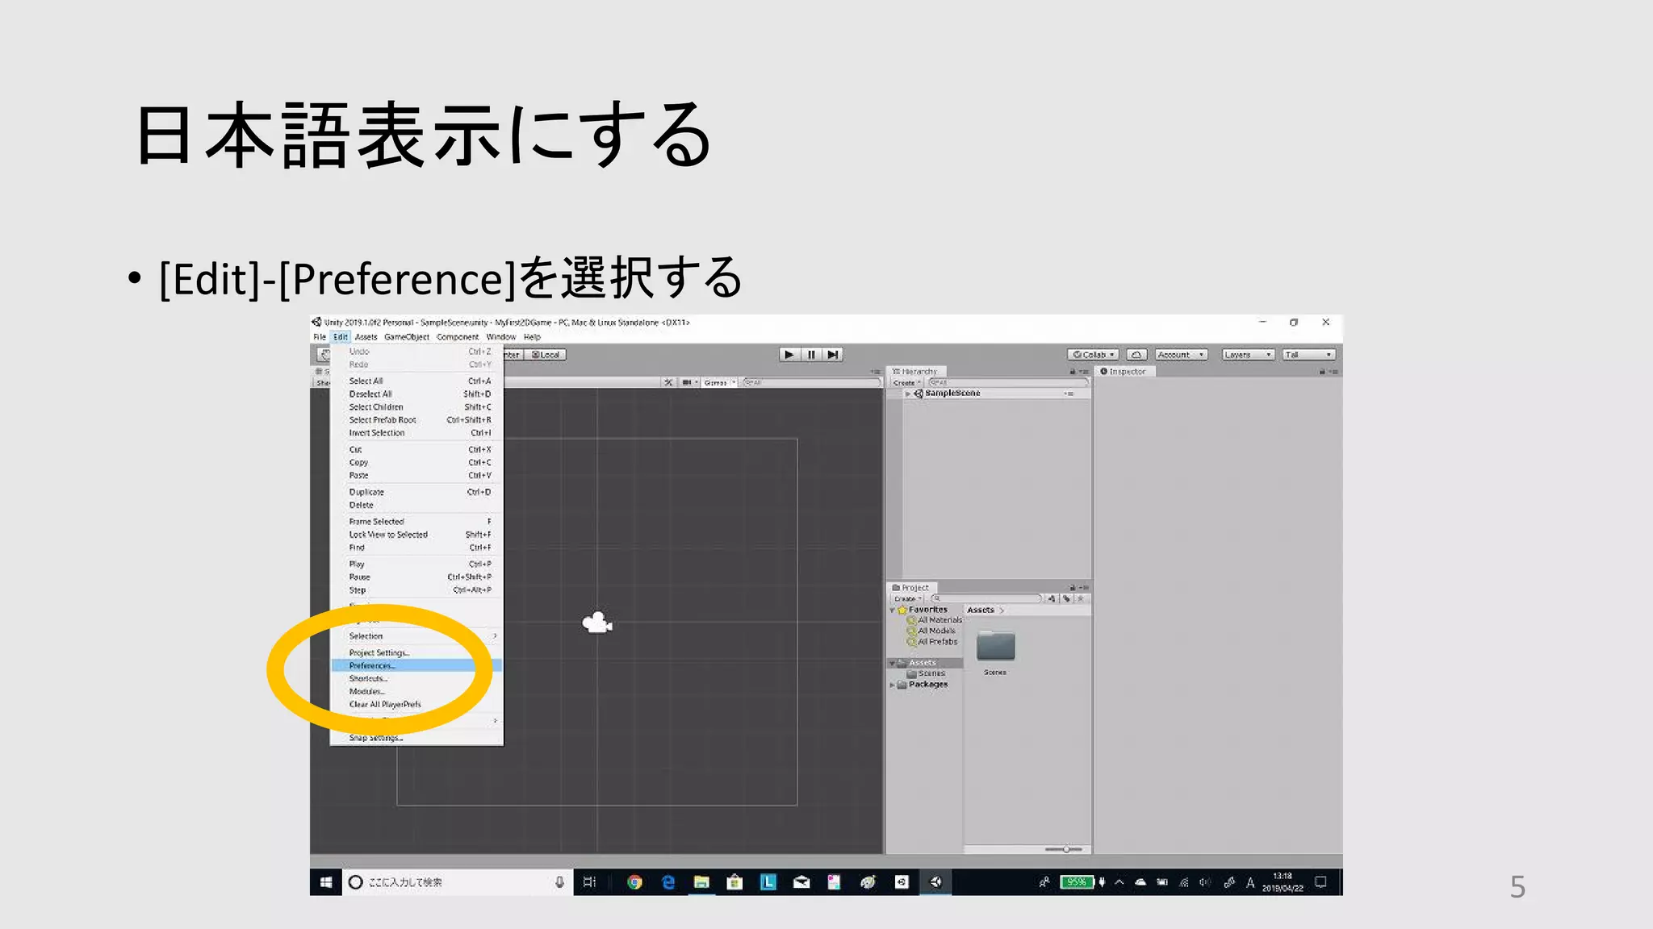
Task: Open Chrome from the taskbar
Action: click(634, 882)
